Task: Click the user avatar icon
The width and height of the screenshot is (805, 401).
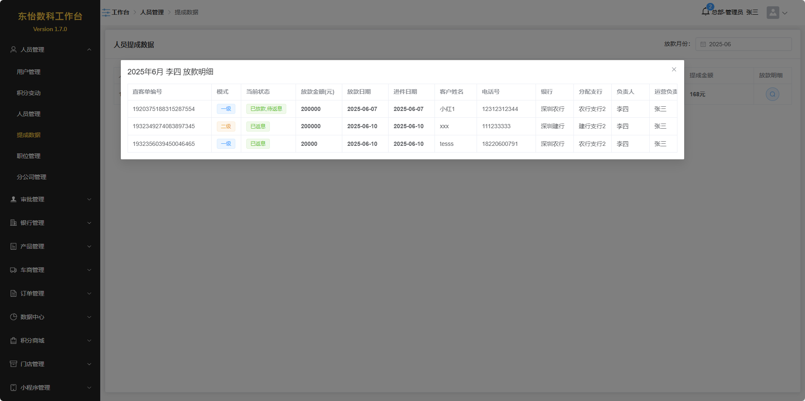Action: click(x=773, y=13)
